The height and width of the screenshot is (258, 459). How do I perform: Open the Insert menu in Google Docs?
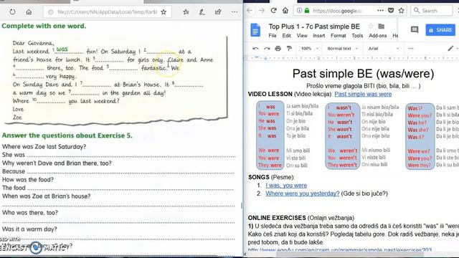[x=318, y=36]
